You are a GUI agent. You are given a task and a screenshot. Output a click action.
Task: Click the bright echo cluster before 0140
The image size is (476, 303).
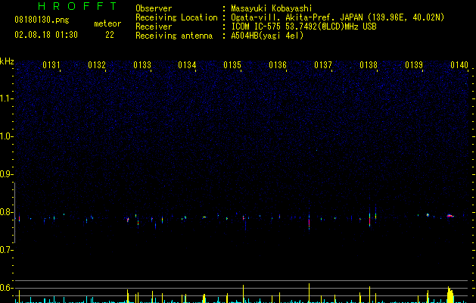click(x=450, y=216)
